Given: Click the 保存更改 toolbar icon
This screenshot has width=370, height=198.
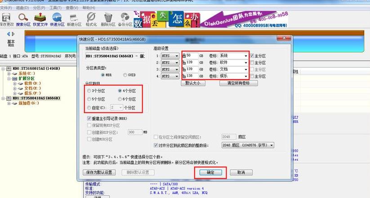Looking at the screenshot, I should pyautogui.click(x=6, y=19).
